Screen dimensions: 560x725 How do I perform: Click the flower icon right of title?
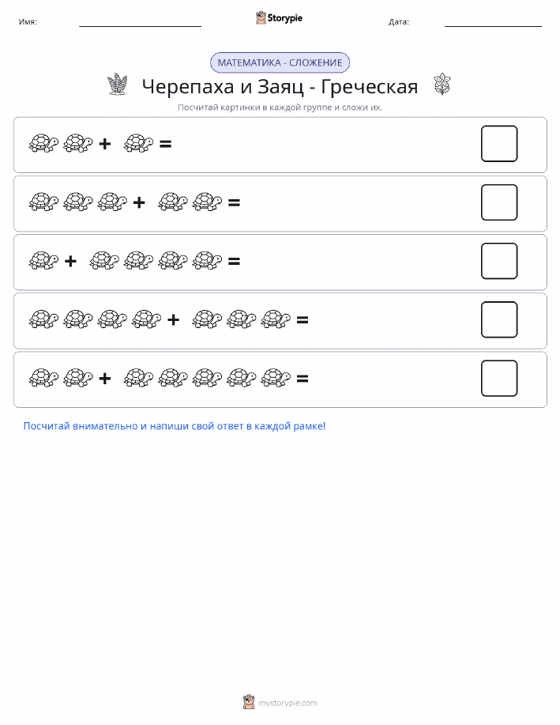tap(442, 84)
